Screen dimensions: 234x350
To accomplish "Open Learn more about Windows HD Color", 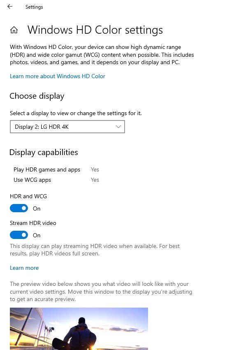I will [x=58, y=76].
